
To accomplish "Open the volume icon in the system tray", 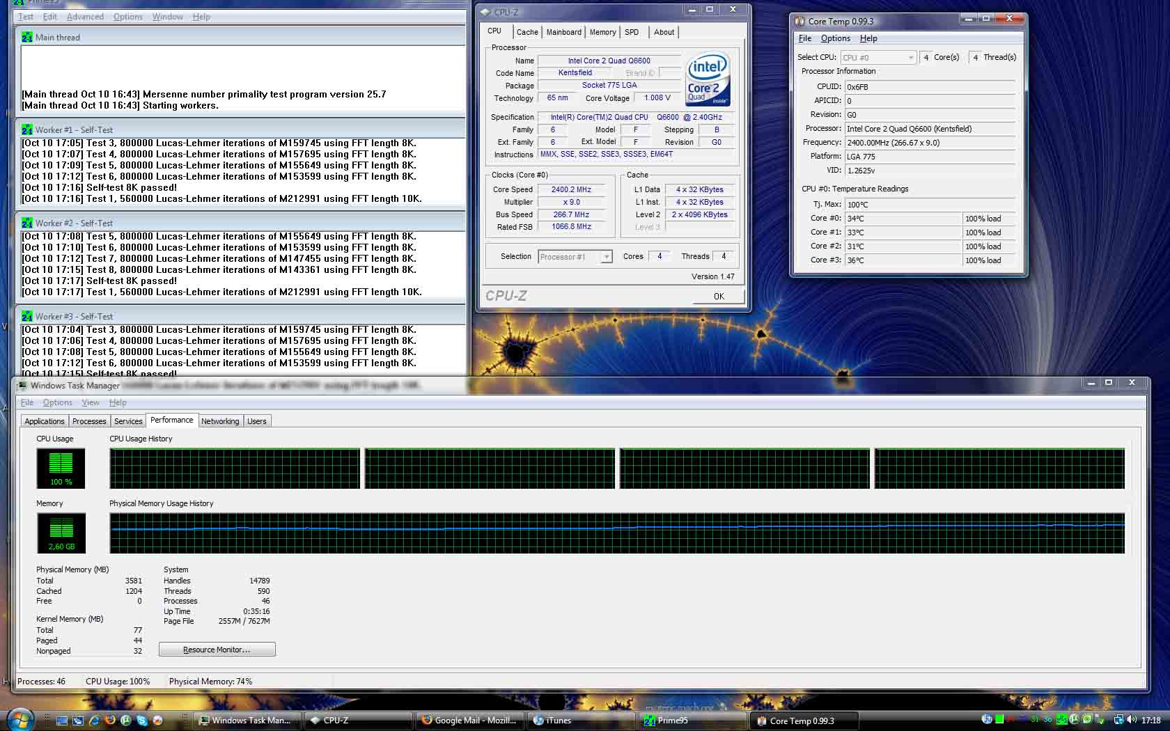I will pyautogui.click(x=1132, y=720).
